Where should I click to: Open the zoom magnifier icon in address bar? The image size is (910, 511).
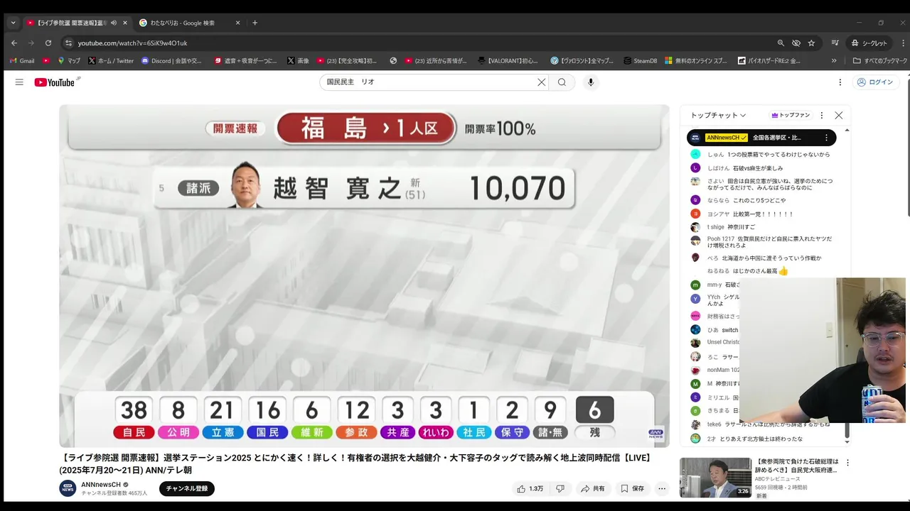pyautogui.click(x=781, y=43)
